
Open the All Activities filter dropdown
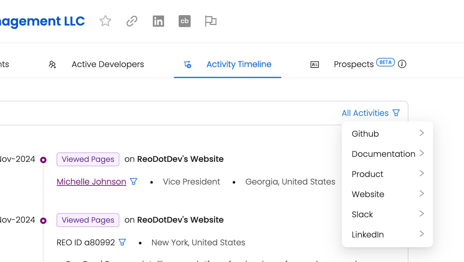pyautogui.click(x=371, y=113)
